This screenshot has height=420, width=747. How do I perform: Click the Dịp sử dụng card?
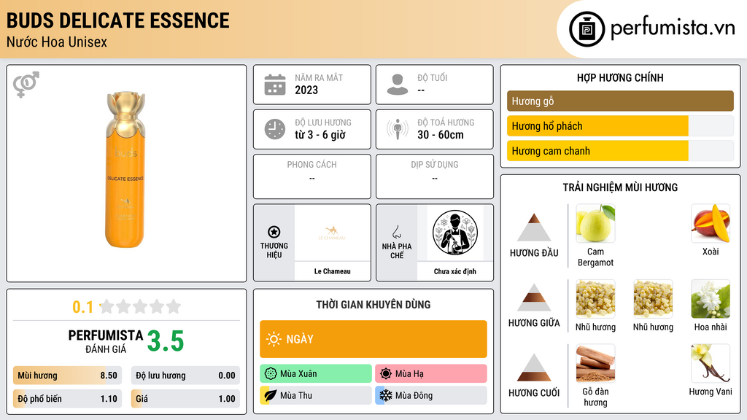pyautogui.click(x=435, y=176)
